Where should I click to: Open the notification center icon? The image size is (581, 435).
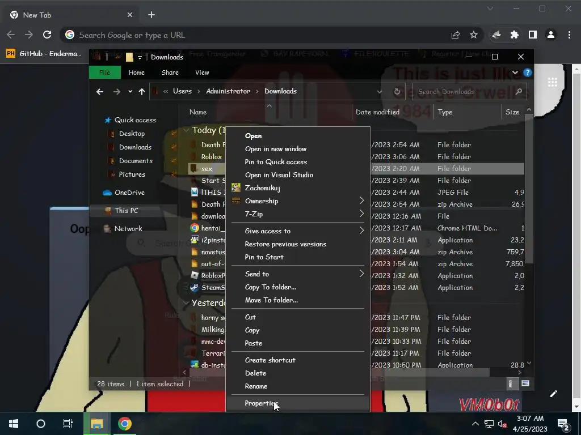(563, 424)
